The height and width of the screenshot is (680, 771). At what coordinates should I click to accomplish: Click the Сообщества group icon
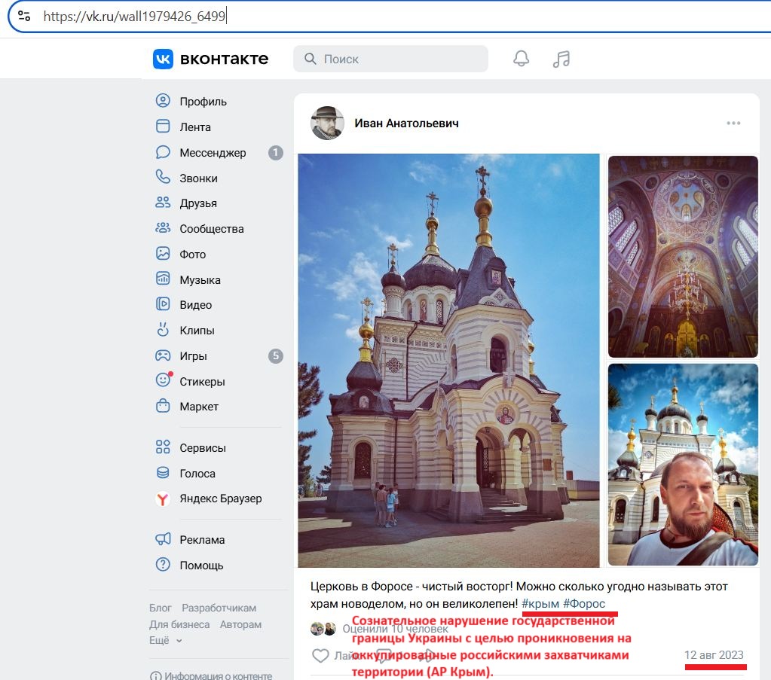coord(163,228)
